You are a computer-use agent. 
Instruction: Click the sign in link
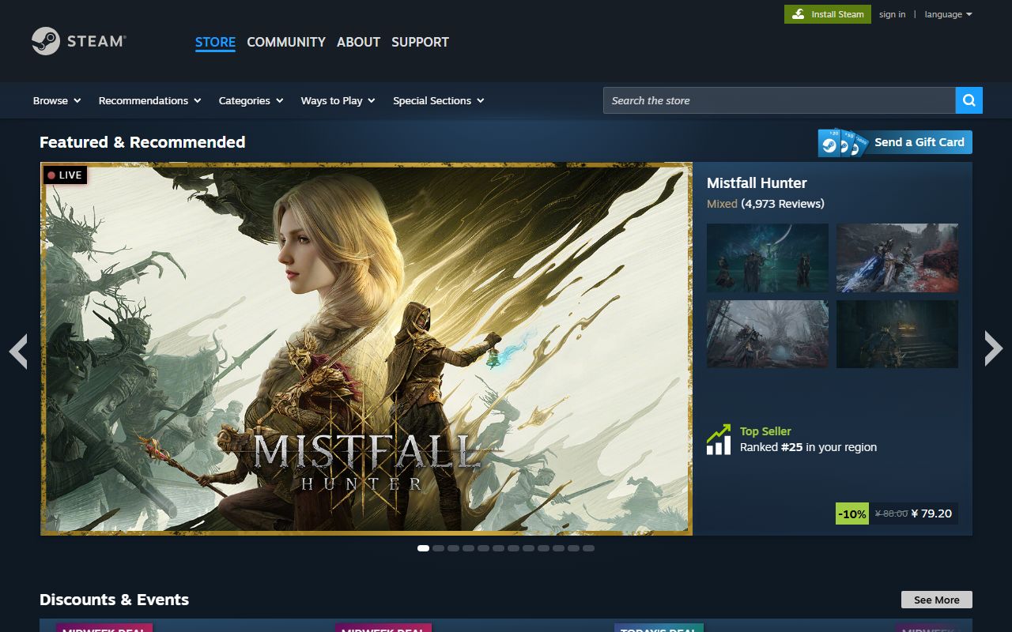click(892, 14)
